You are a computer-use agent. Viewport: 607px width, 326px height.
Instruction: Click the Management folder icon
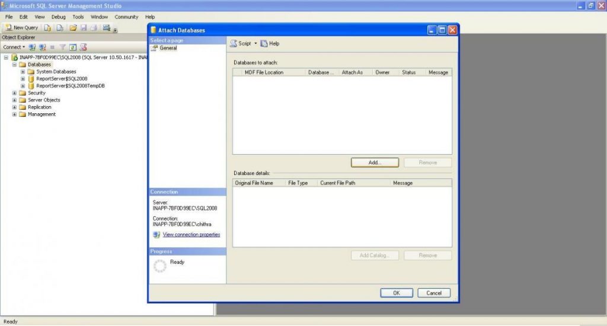tap(23, 114)
